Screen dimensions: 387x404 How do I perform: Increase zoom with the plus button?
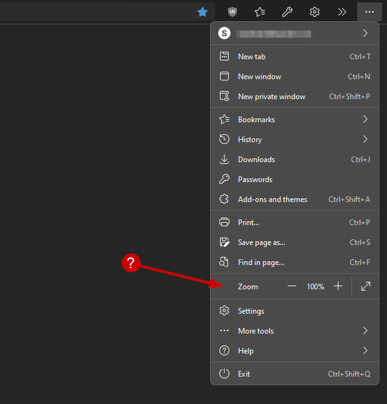(x=338, y=286)
